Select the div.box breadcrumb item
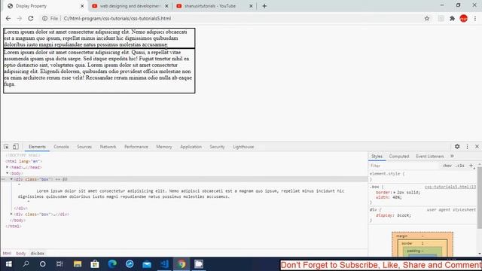This screenshot has height=271, width=482. point(37,253)
